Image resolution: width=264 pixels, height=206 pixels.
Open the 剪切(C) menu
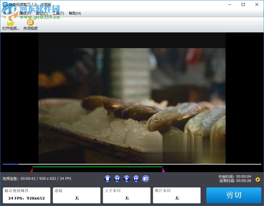(x=42, y=13)
